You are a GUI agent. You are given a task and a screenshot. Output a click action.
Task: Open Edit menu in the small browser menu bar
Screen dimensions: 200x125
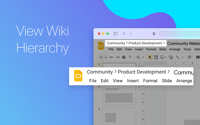119,49
